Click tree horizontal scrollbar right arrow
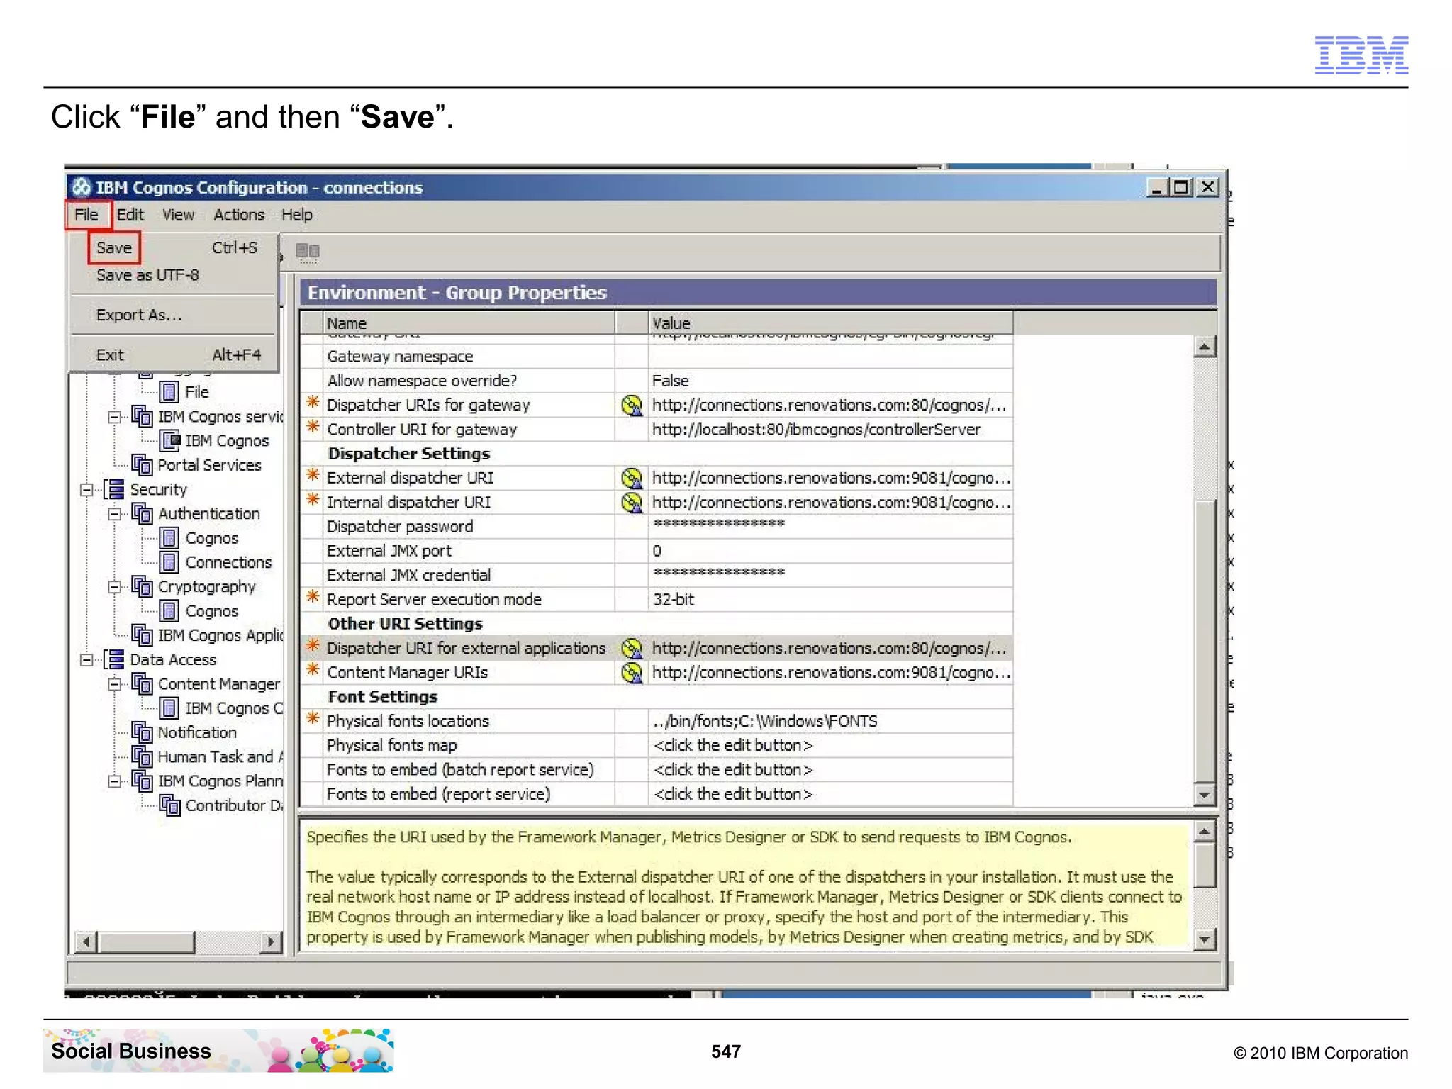1452x1089 pixels. 270,942
